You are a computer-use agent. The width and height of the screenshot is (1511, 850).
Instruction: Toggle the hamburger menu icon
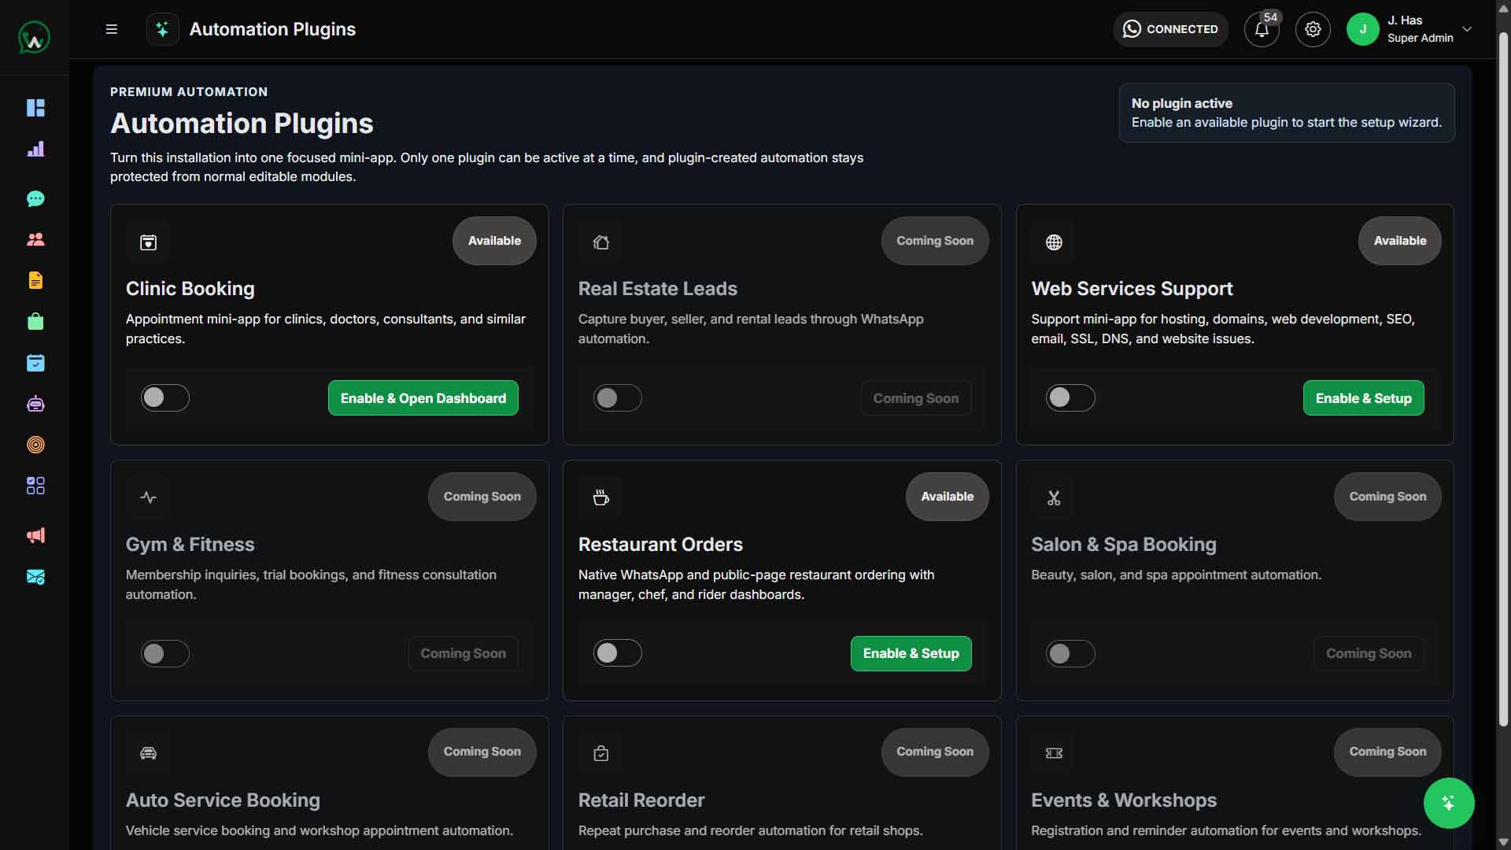tap(112, 29)
